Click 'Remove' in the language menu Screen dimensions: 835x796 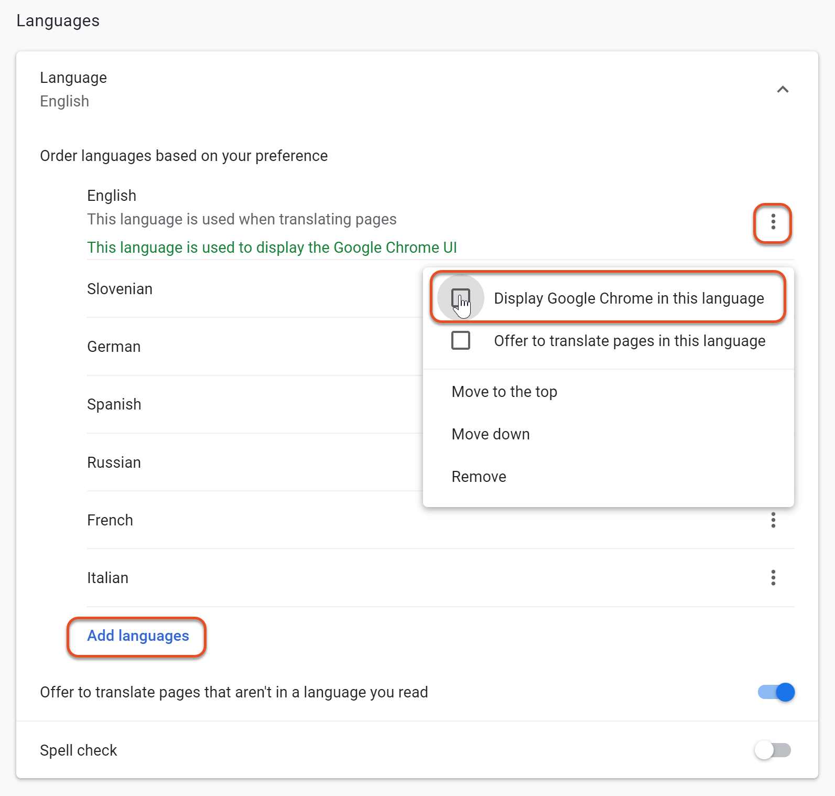tap(479, 477)
